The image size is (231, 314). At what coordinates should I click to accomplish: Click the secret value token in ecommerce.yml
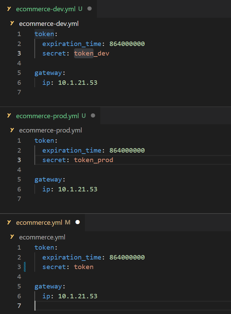pyautogui.click(x=84, y=267)
